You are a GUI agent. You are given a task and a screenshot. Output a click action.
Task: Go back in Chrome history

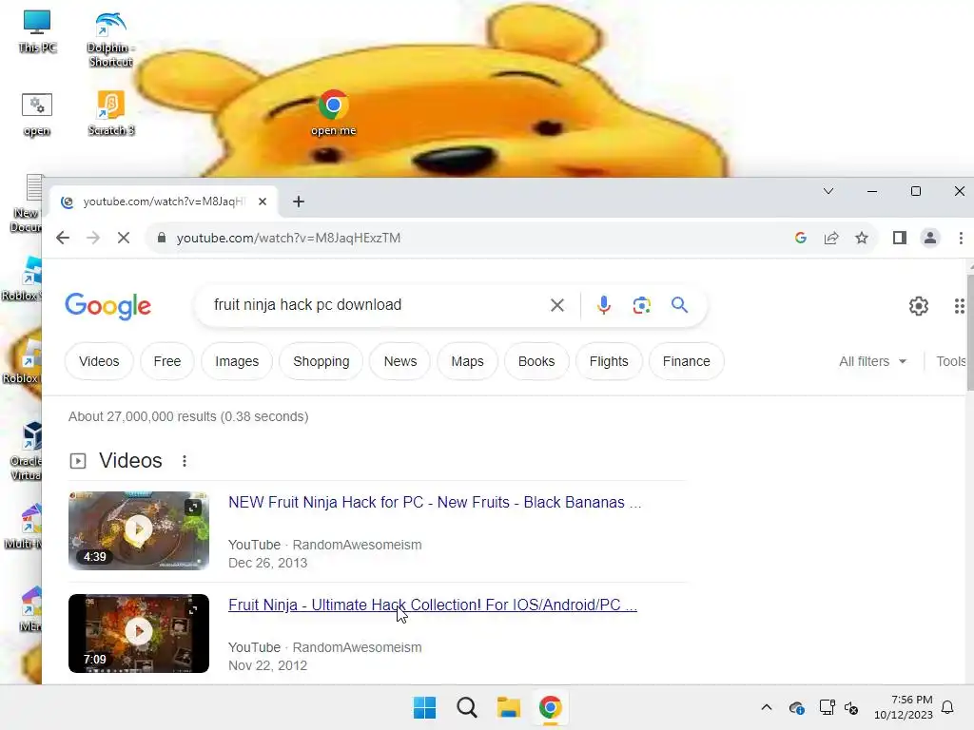pyautogui.click(x=63, y=238)
